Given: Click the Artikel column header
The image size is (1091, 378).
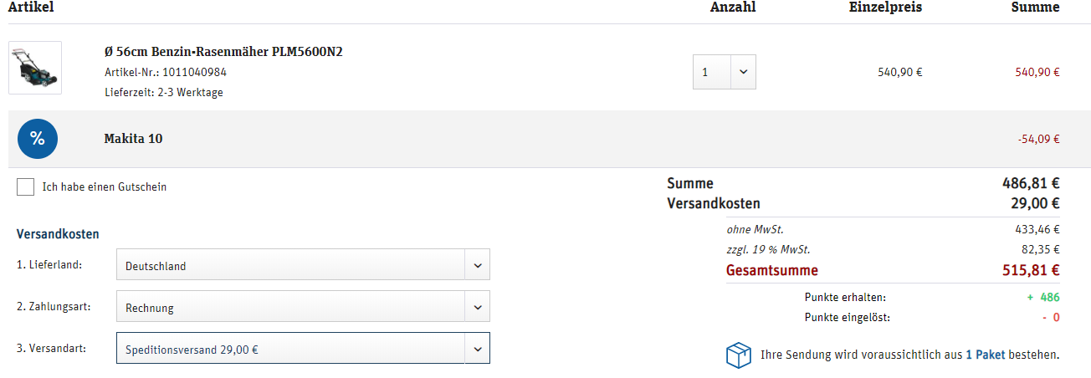Looking at the screenshot, I should [31, 8].
